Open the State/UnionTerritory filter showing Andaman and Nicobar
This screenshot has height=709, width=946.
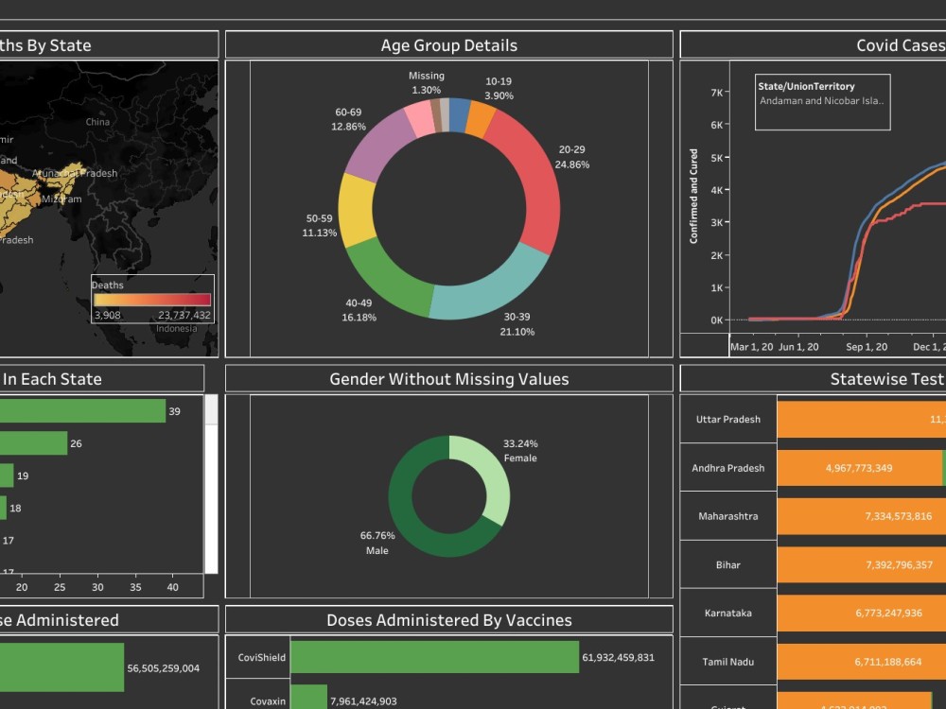point(821,102)
